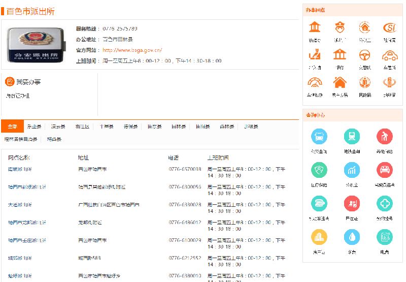Open the 大道派出所 station link

tap(20, 205)
